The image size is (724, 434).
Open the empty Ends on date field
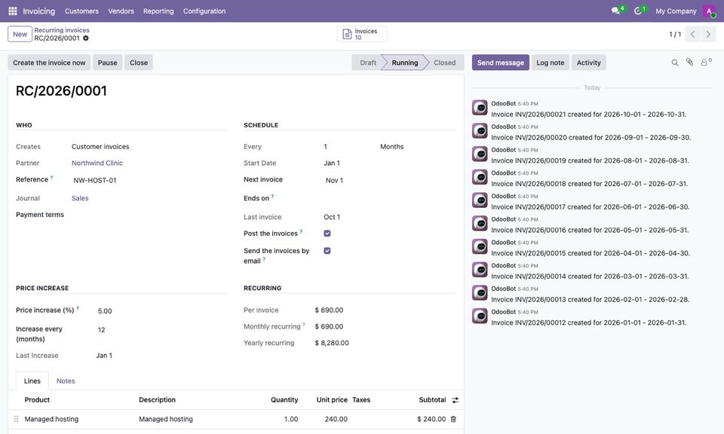pyautogui.click(x=389, y=198)
